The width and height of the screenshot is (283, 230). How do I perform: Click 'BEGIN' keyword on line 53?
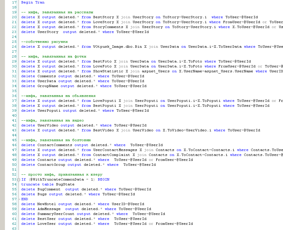[x=104, y=180]
